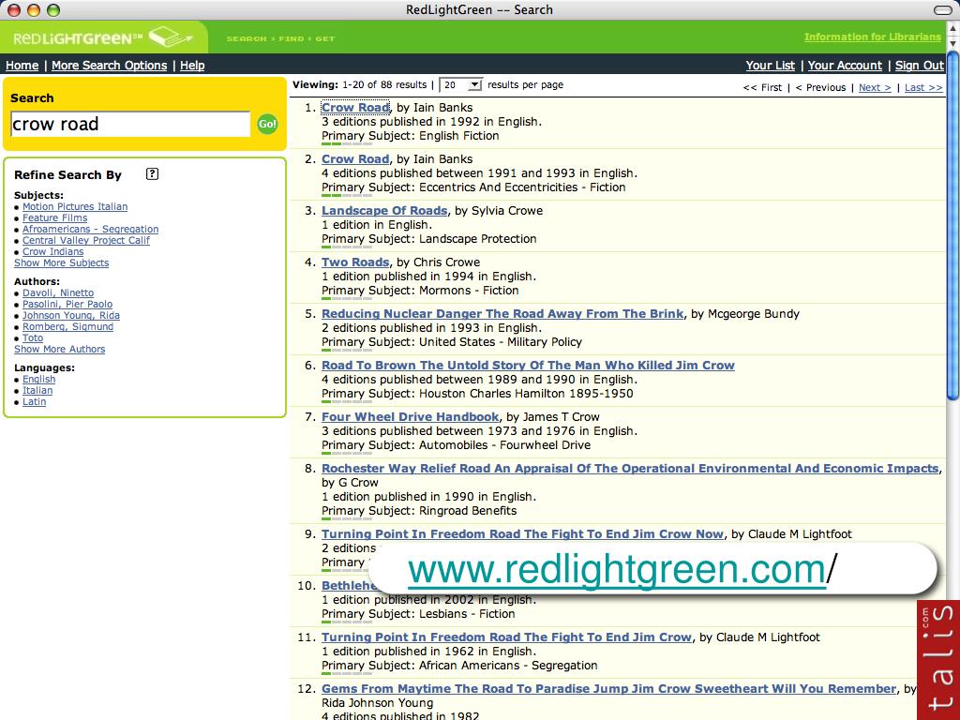
Task: Click into the crow road search field
Action: pyautogui.click(x=130, y=125)
